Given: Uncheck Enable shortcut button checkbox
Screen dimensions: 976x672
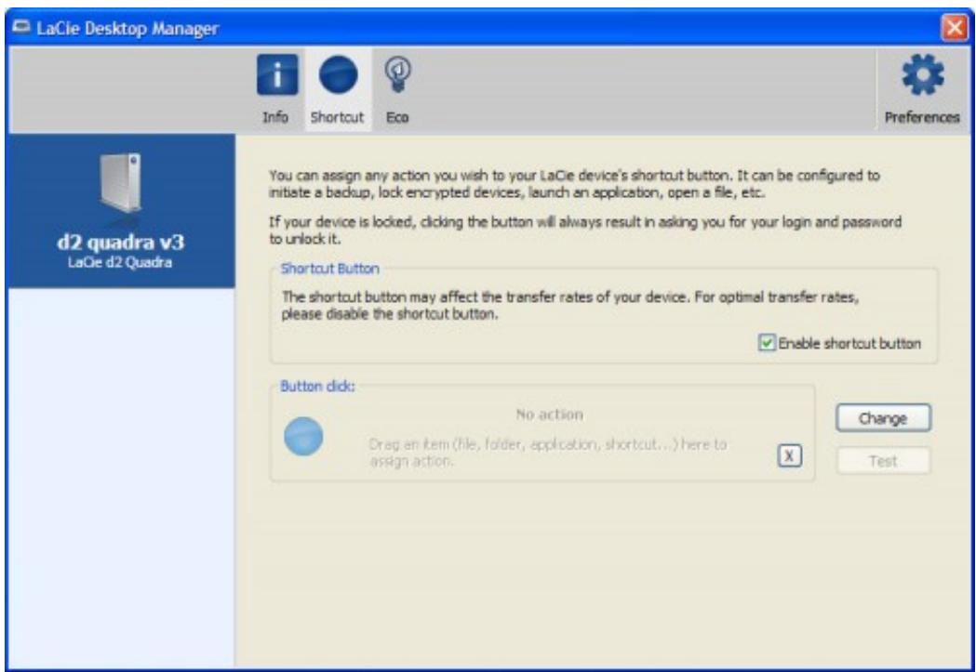Looking at the screenshot, I should tap(767, 343).
